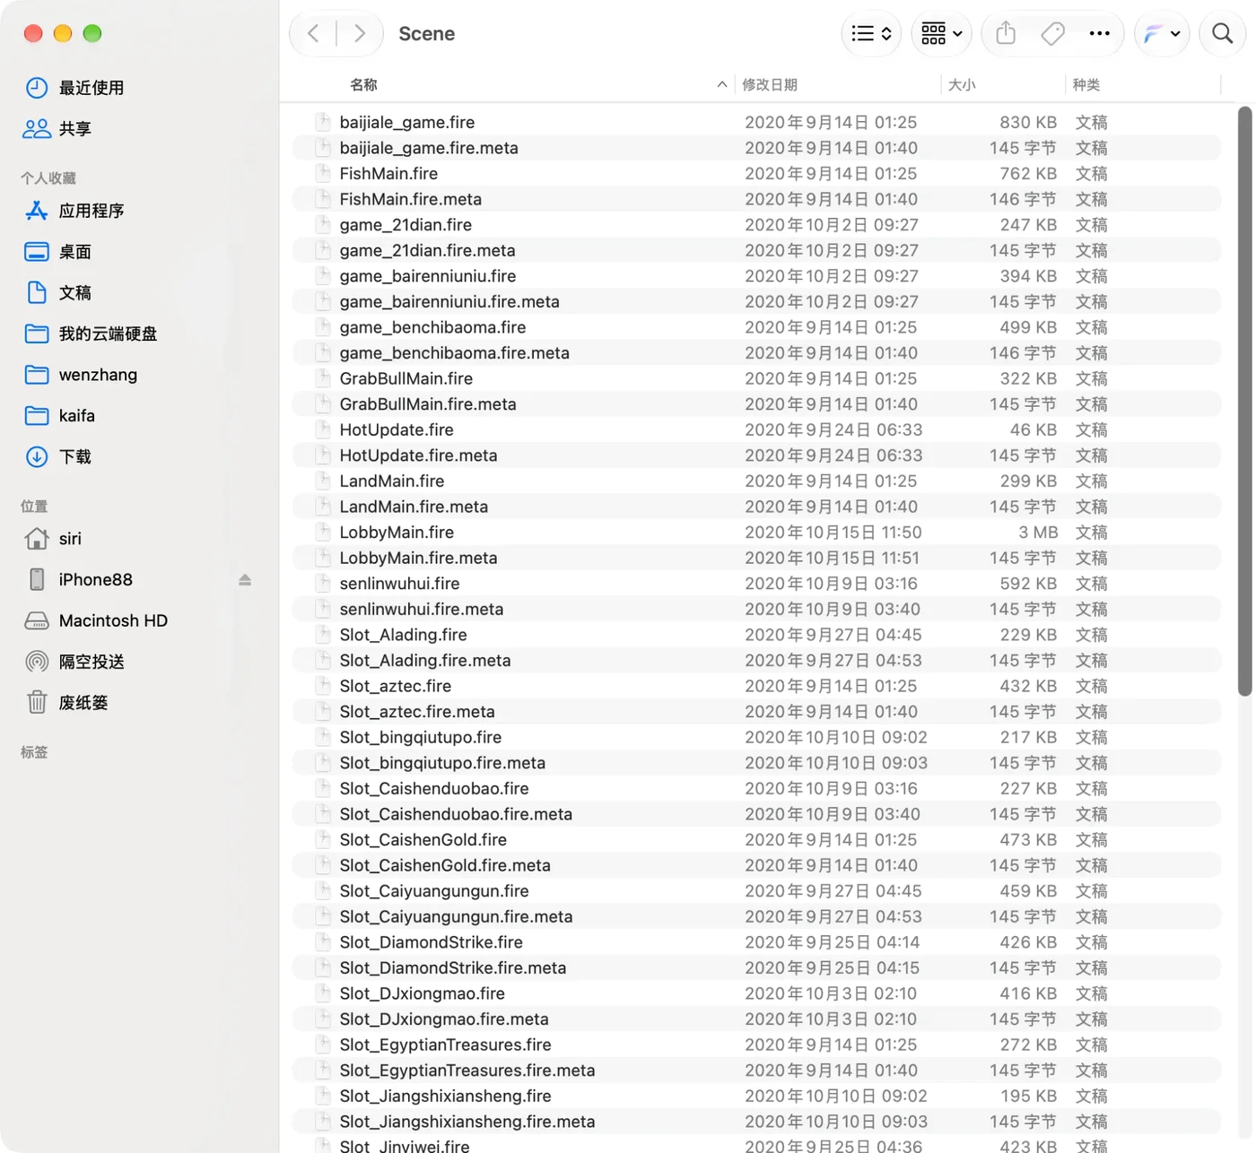Select file HotUpdate.fire
This screenshot has height=1153, width=1256.
coord(756,430)
